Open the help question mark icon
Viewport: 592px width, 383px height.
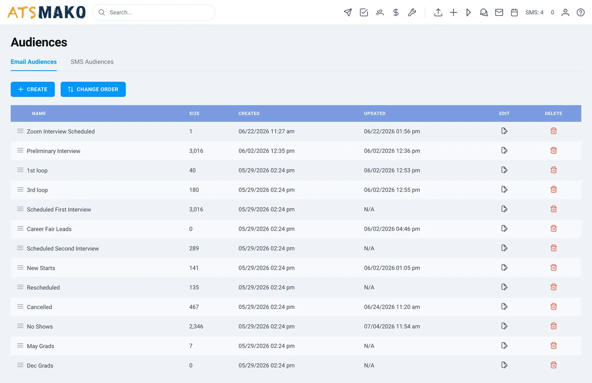coord(581,12)
